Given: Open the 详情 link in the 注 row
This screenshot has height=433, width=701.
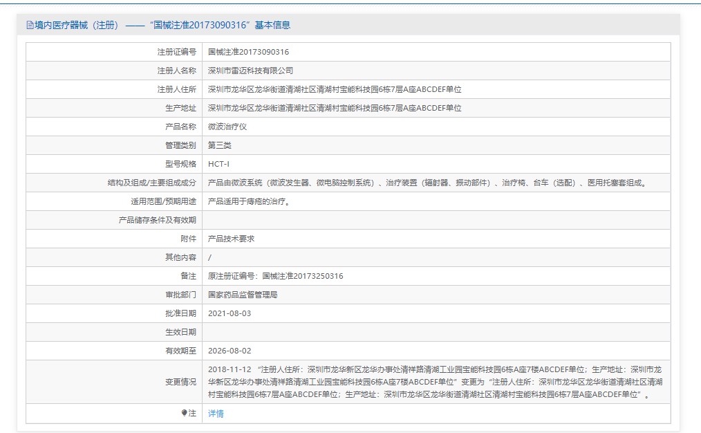Looking at the screenshot, I should (x=216, y=414).
